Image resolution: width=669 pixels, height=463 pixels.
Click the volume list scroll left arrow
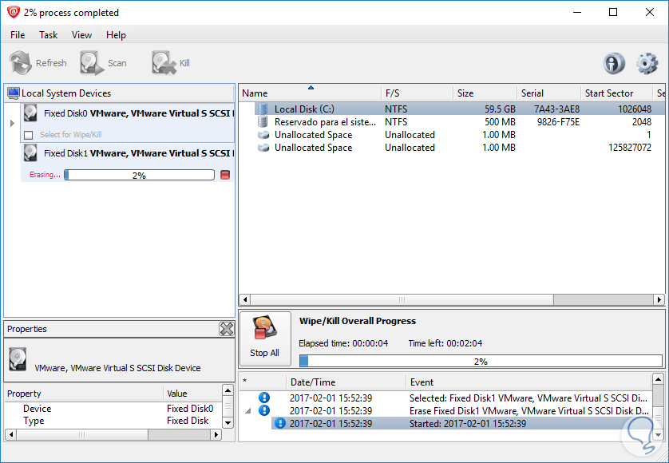245,299
